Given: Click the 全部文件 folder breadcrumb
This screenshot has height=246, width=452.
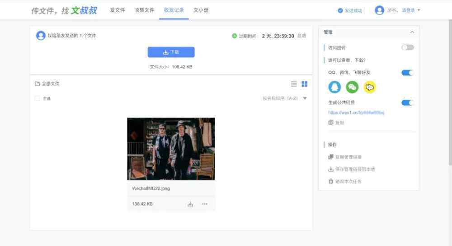Looking at the screenshot, I should click(x=47, y=84).
